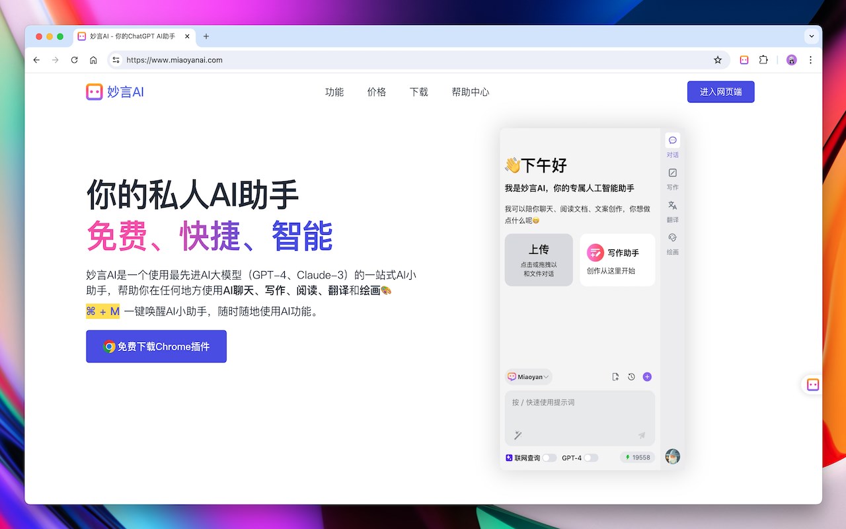Click the 妙言AI extension icon in Chrome toolbar
Image resolution: width=846 pixels, height=529 pixels.
744,60
